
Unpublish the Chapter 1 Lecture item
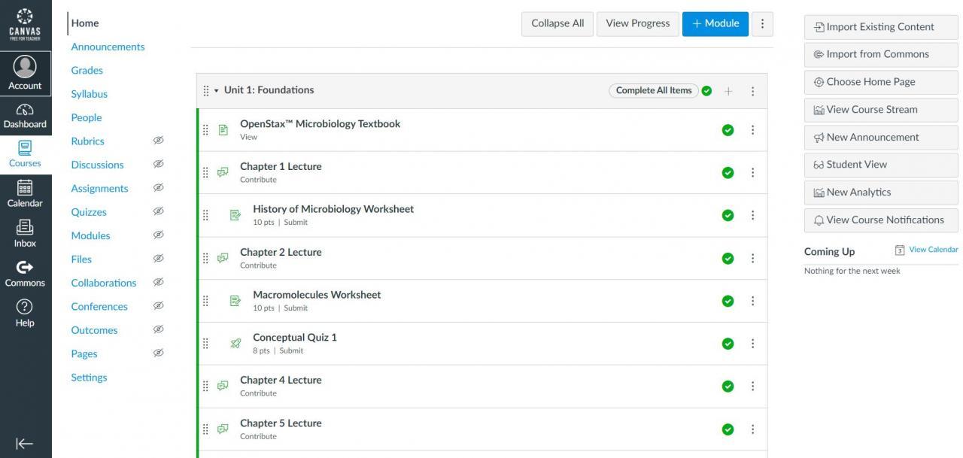(728, 173)
